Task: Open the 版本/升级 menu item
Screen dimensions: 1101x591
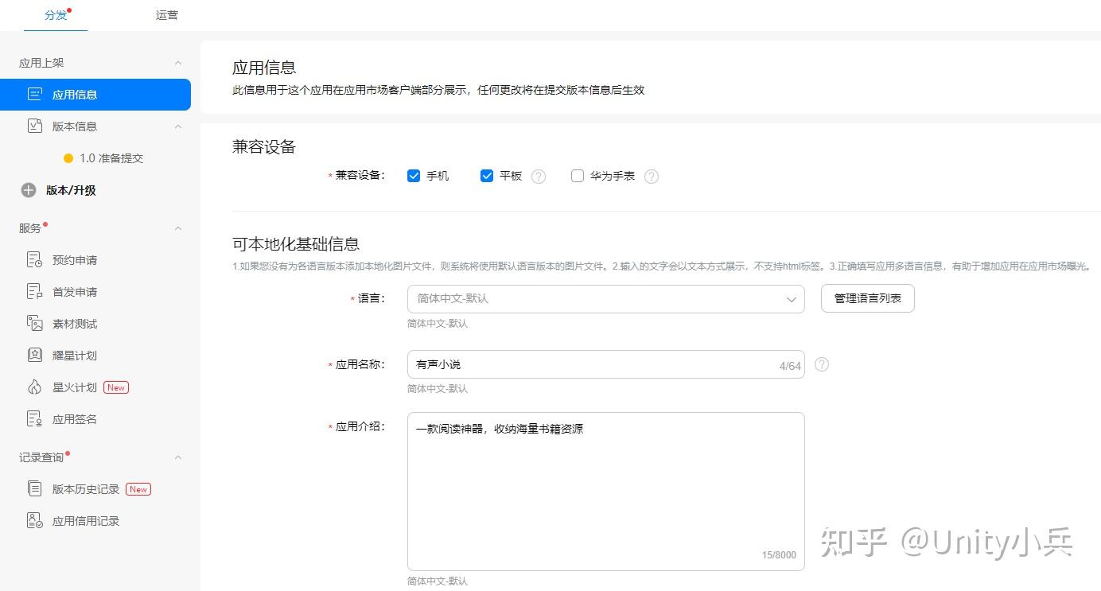Action: pos(71,190)
